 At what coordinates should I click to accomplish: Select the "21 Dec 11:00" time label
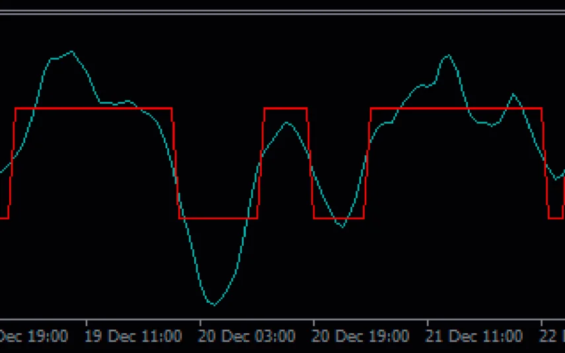pos(475,336)
